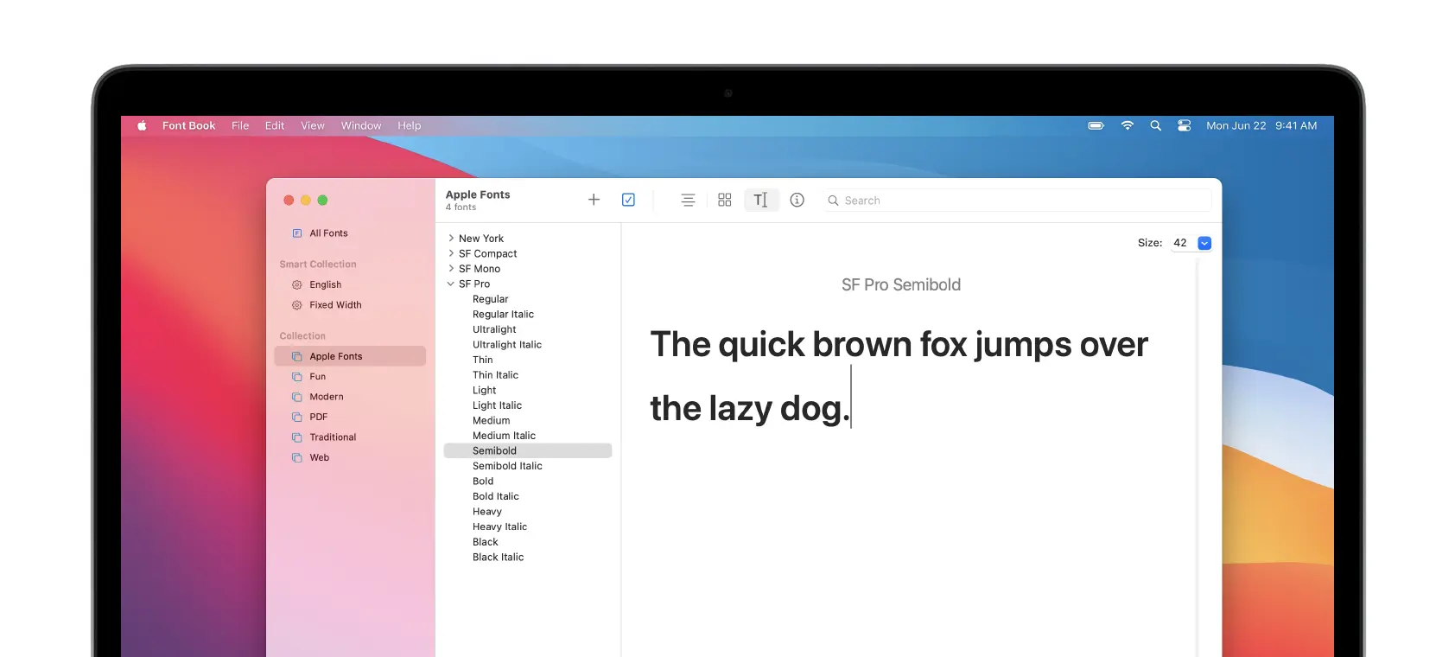Open Control Center in the menu bar
This screenshot has width=1455, height=657.
point(1184,125)
